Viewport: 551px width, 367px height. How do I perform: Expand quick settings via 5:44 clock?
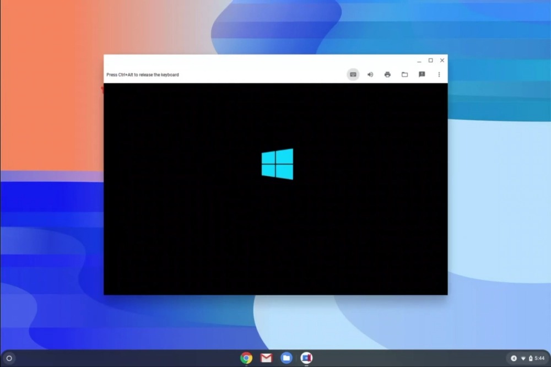[539, 358]
